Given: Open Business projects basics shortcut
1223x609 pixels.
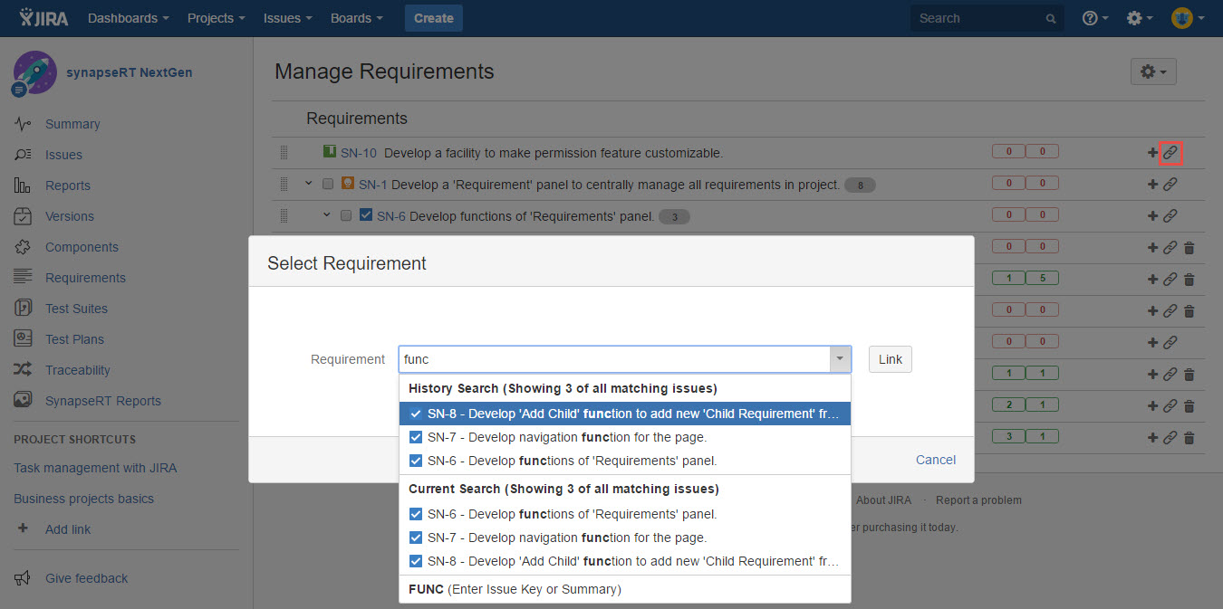Looking at the screenshot, I should [83, 499].
